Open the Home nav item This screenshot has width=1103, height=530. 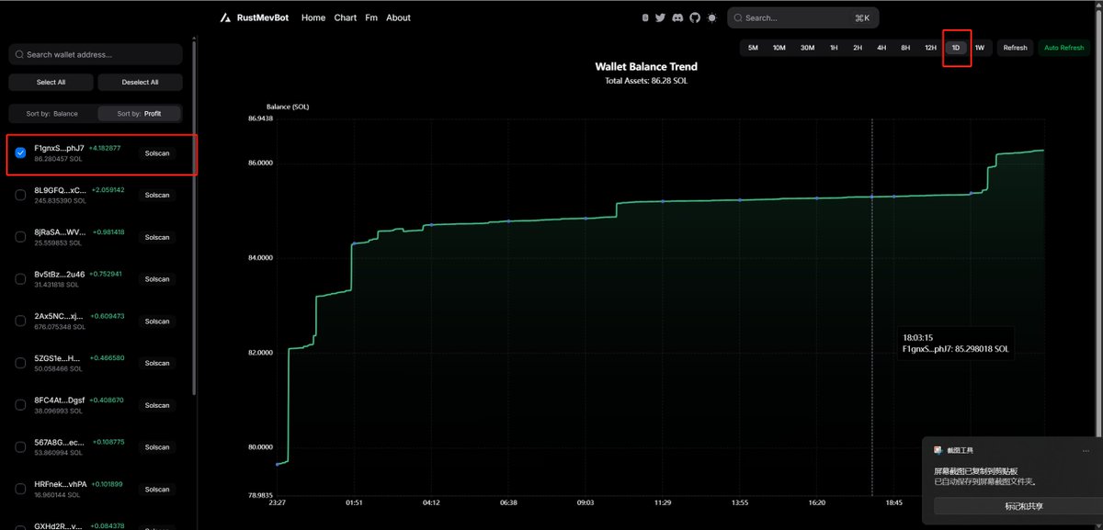click(313, 17)
